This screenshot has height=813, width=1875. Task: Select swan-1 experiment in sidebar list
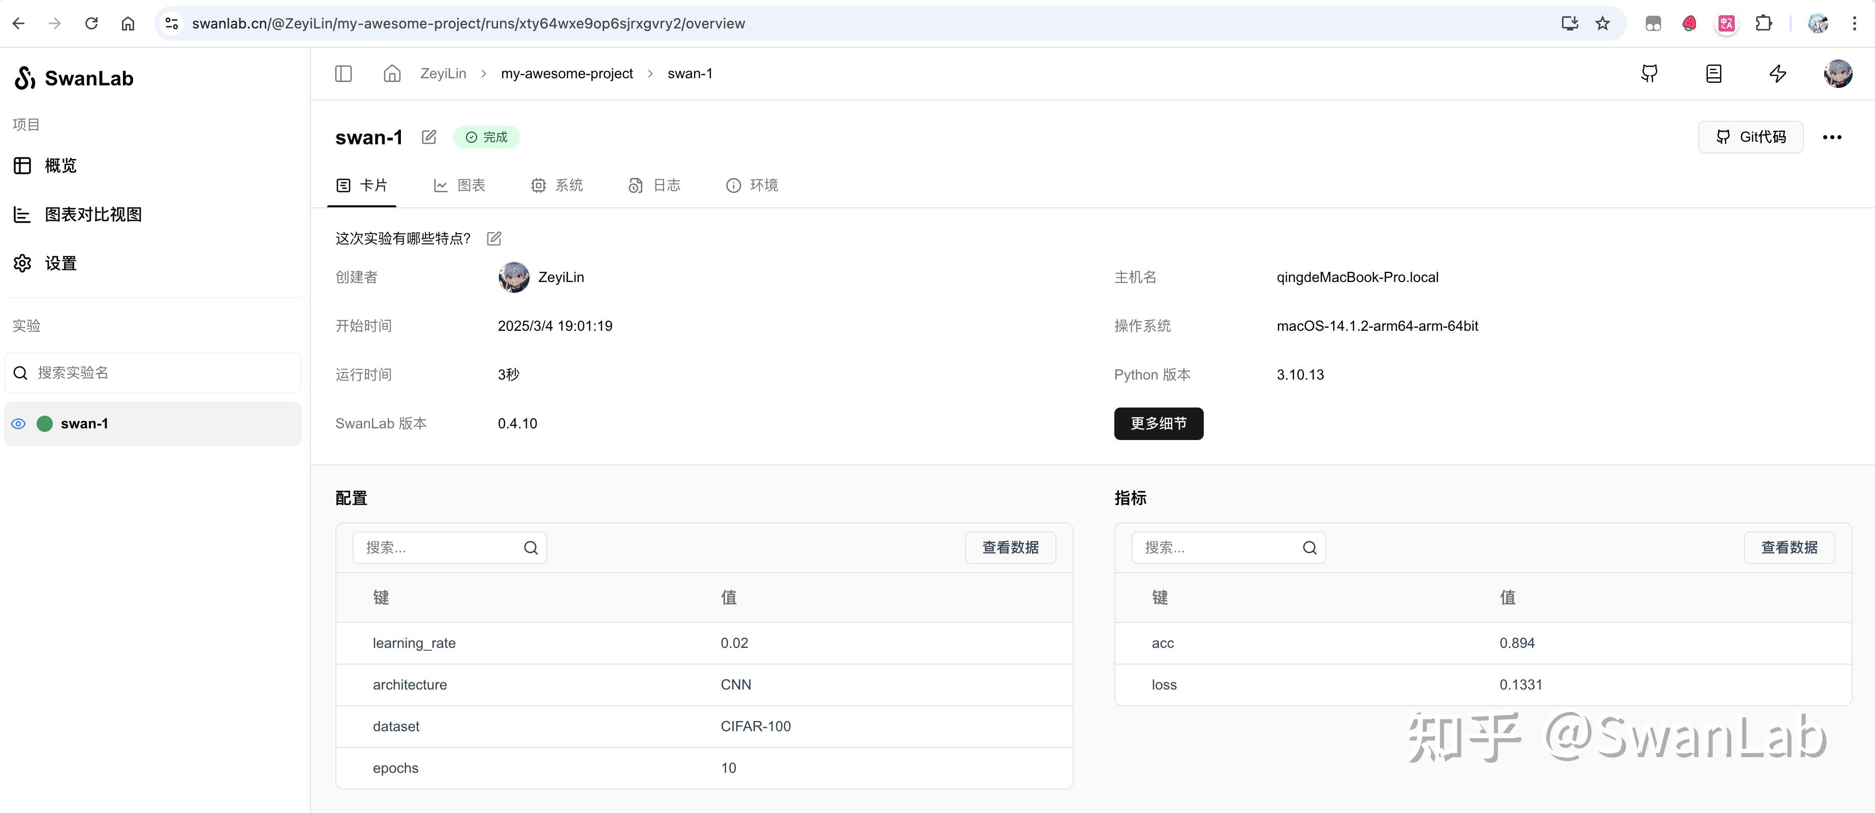point(153,424)
